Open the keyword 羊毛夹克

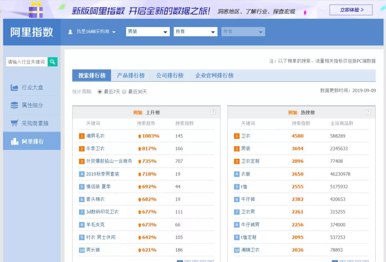[x=95, y=225]
